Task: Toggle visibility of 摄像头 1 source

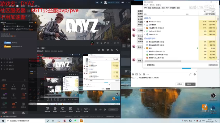Action: (x=2, y=66)
